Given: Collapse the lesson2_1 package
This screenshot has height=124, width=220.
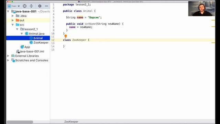Looking at the screenshot, I should coord(17,29).
